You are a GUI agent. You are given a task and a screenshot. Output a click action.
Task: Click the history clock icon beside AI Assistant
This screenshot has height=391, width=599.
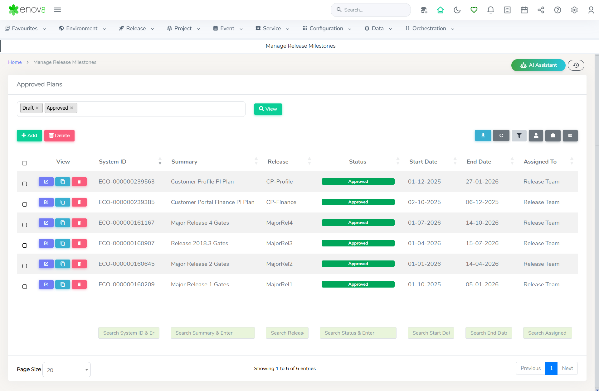(x=576, y=65)
